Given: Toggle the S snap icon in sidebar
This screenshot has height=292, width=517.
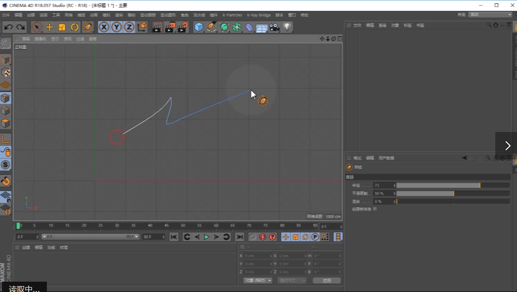Looking at the screenshot, I should tap(5, 164).
